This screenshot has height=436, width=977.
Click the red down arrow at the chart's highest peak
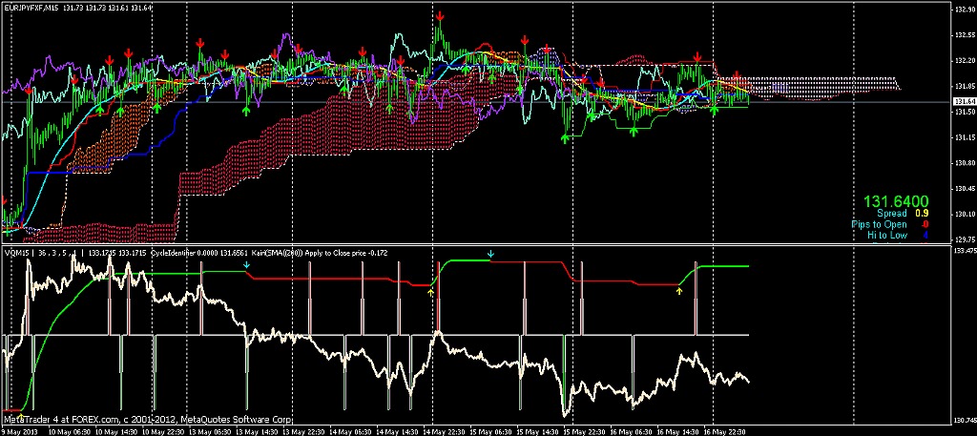pos(439,16)
